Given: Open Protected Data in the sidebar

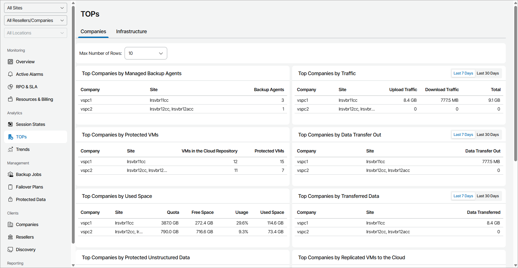Looking at the screenshot, I should (31, 199).
